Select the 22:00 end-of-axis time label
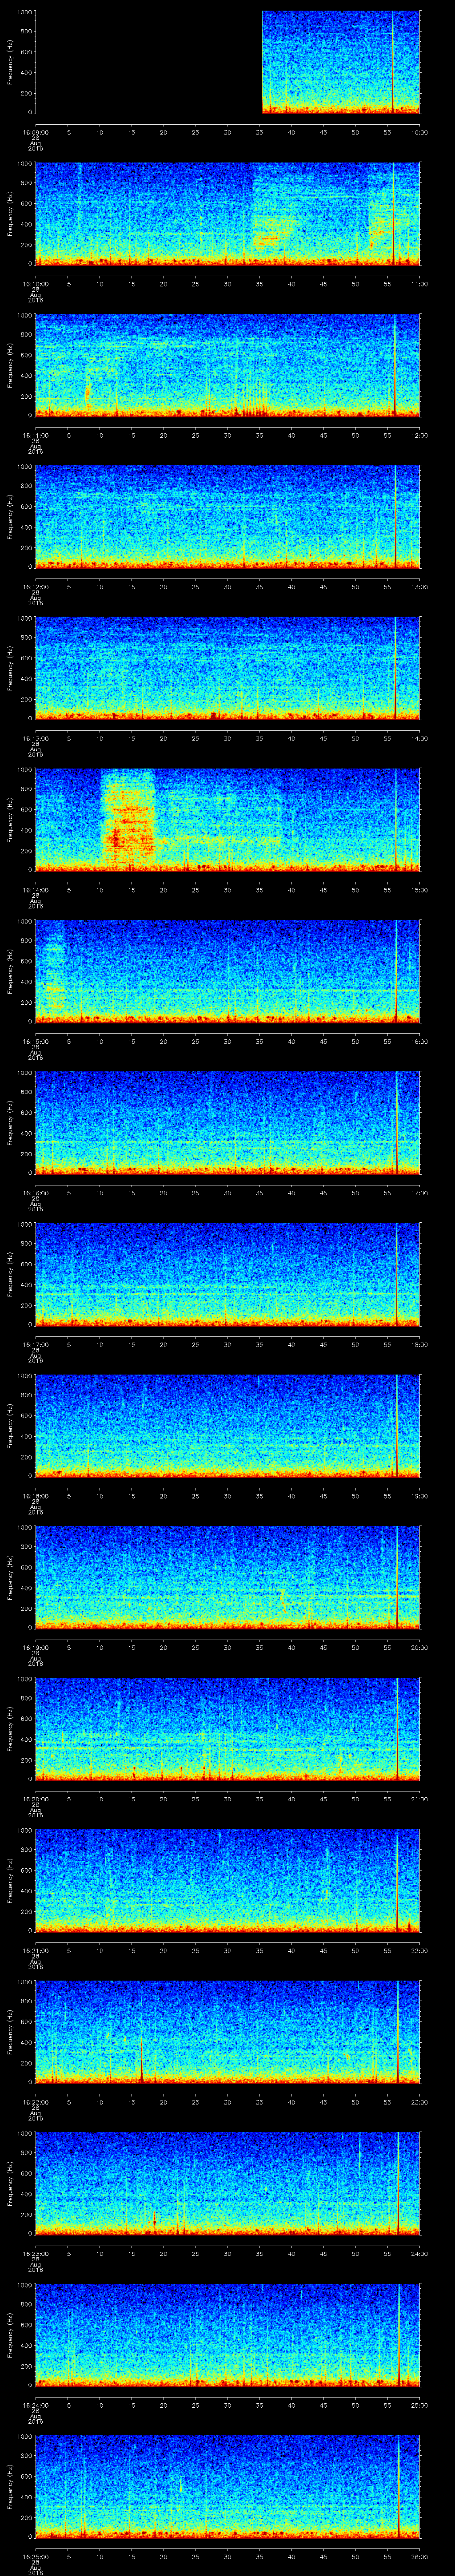This screenshot has height=2576, width=455. [x=419, y=1950]
